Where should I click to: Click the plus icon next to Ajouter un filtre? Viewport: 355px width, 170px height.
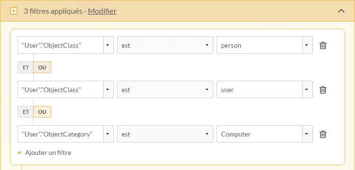20,153
